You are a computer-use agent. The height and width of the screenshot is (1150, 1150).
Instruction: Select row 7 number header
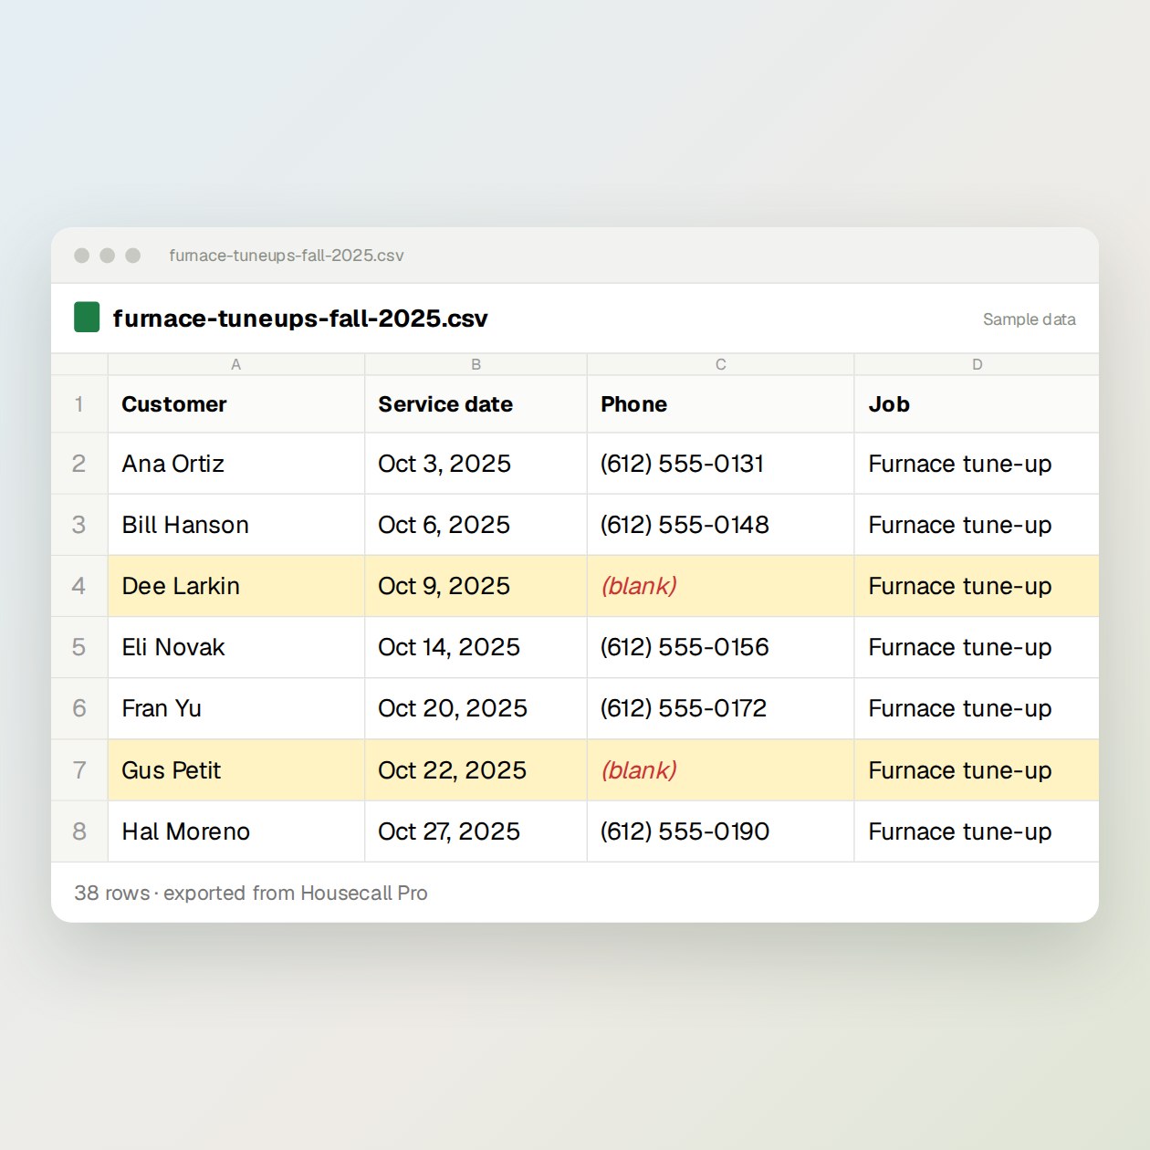79,770
